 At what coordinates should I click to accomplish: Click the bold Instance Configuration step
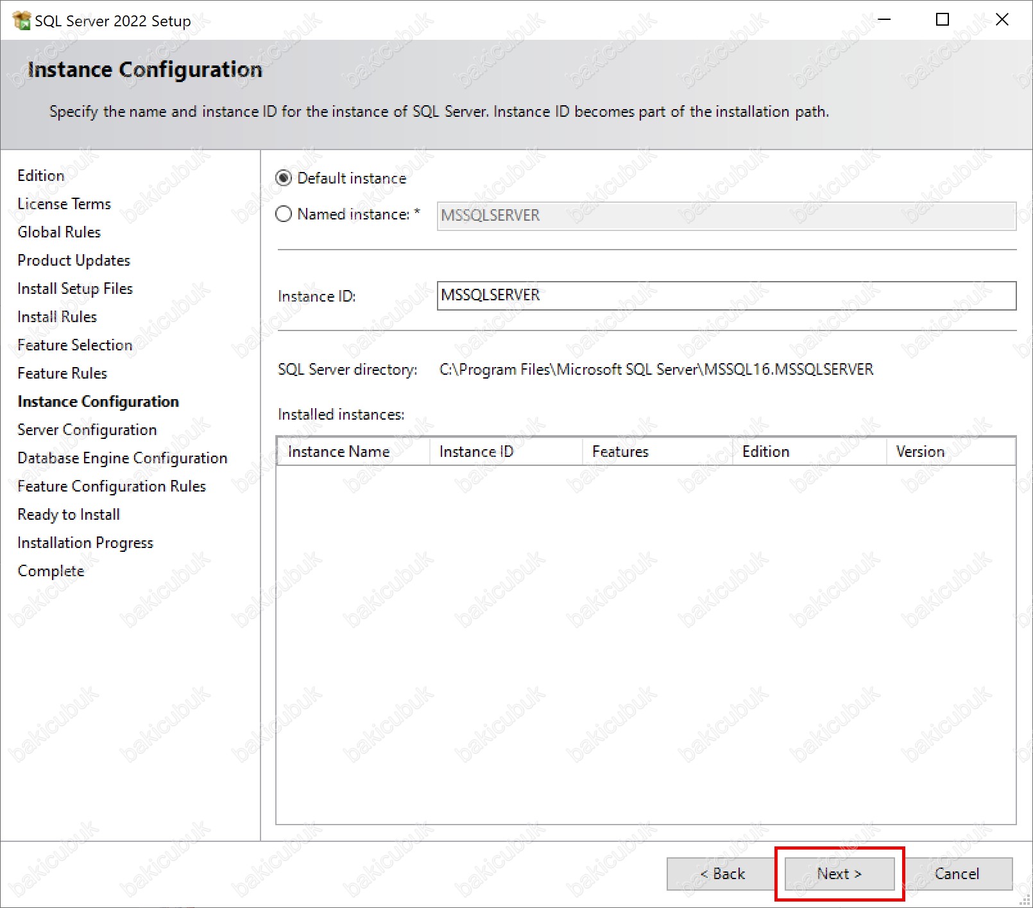(x=98, y=401)
